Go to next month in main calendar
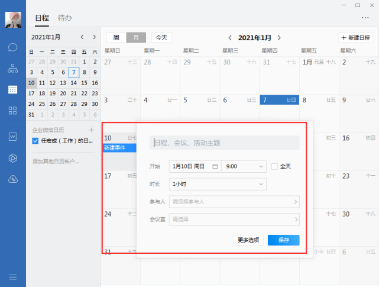Image resolution: width=379 pixels, height=287 pixels. point(279,38)
